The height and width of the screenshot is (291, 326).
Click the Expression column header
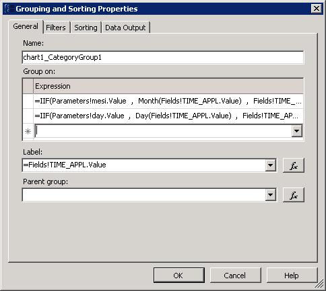click(x=168, y=86)
